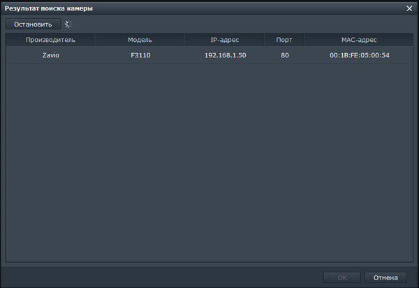
Task: Click the Порт column header
Action: coord(284,40)
